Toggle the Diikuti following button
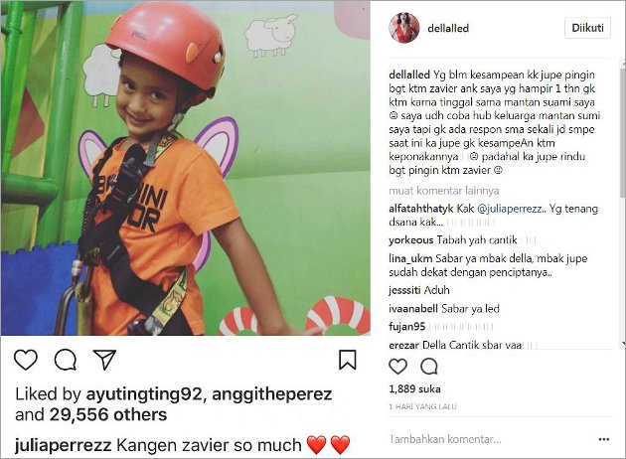The image size is (626, 459). coord(587,28)
